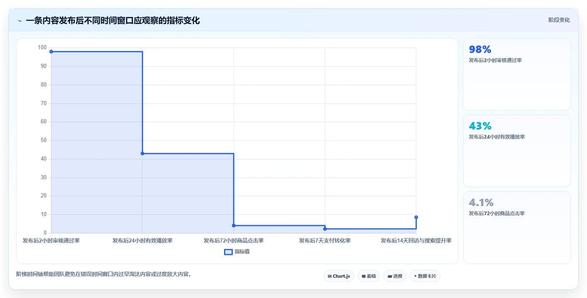Image resolution: width=587 pixels, height=298 pixels.
Task: Click x-axis label 发布后24小时有效播放率
Action: (x=143, y=240)
